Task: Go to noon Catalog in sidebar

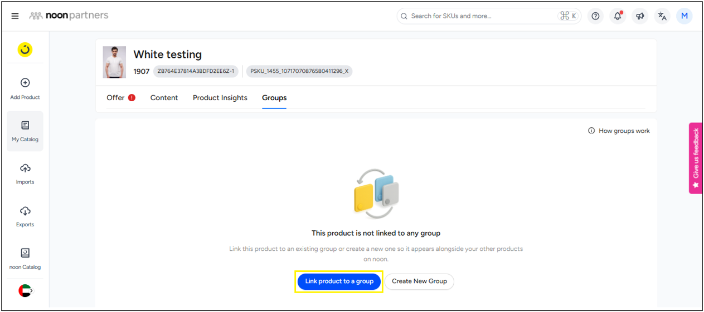Action: click(x=25, y=259)
